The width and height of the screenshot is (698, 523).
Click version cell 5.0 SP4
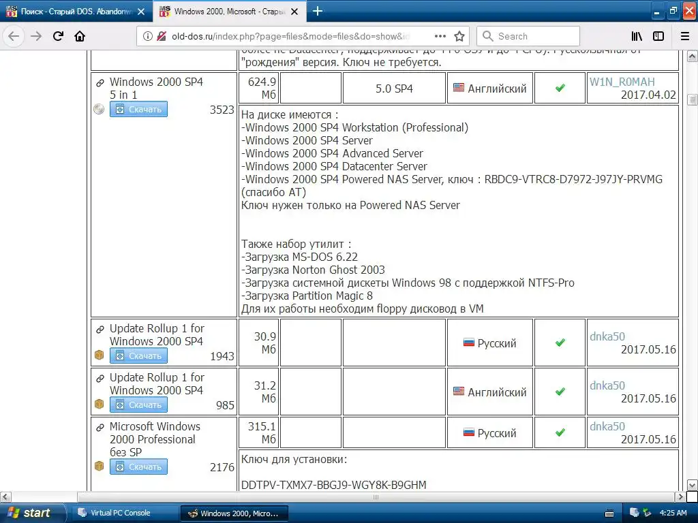pos(394,89)
